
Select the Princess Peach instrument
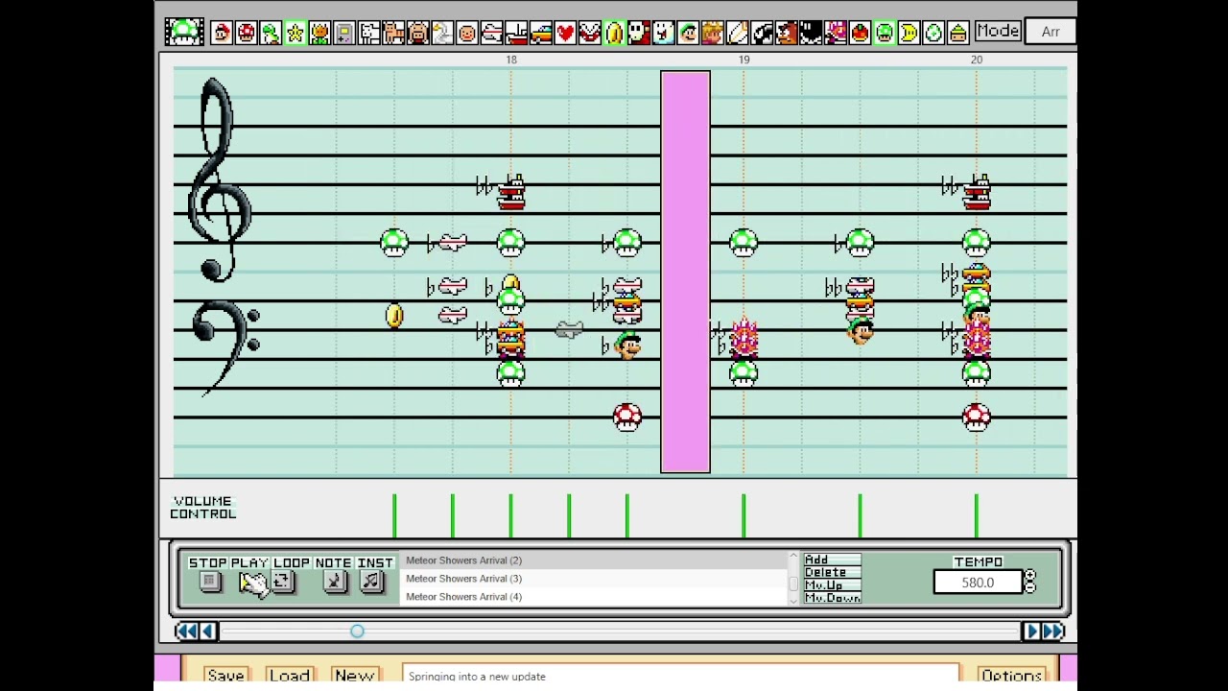tap(712, 33)
